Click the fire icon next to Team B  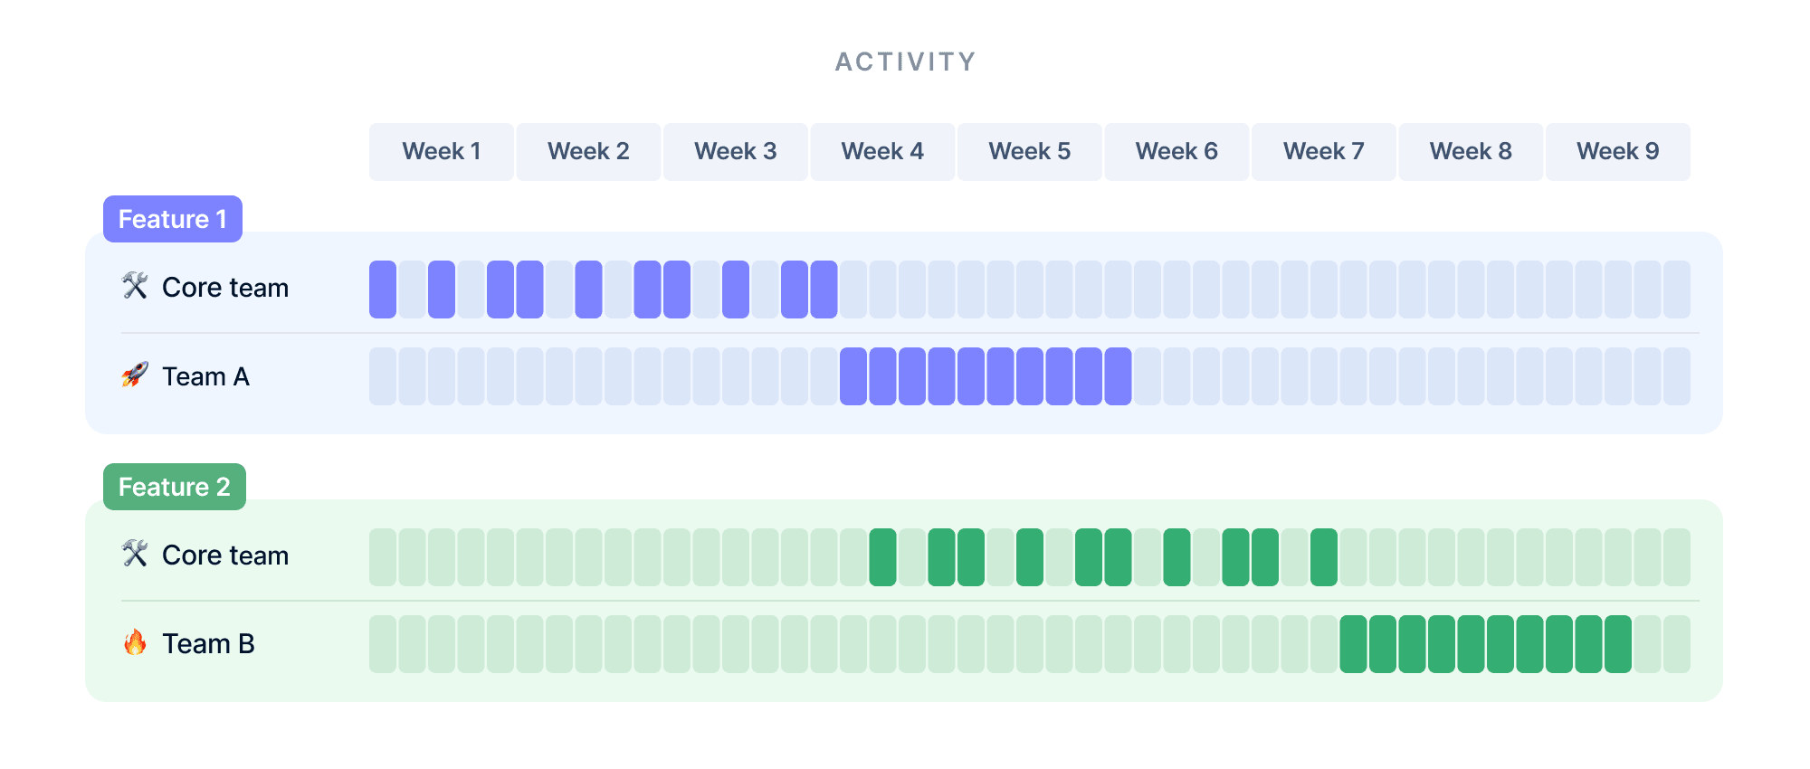tap(135, 642)
